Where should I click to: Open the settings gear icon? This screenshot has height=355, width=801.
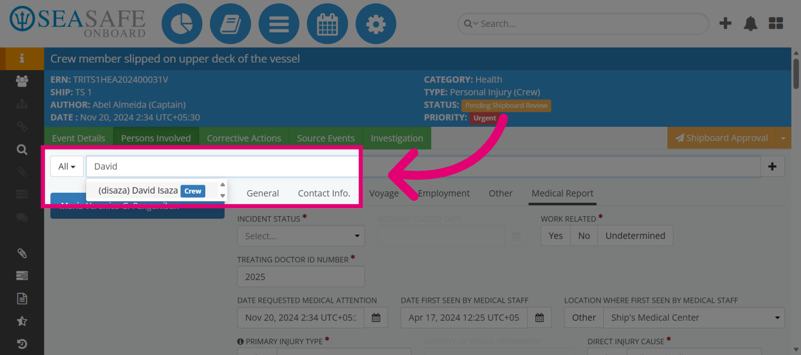tap(376, 24)
